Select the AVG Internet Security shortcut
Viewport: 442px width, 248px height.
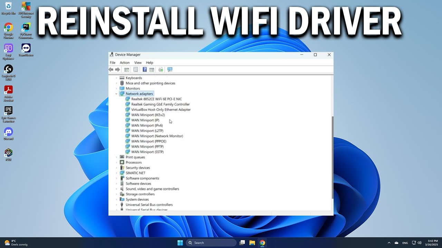tap(26, 10)
